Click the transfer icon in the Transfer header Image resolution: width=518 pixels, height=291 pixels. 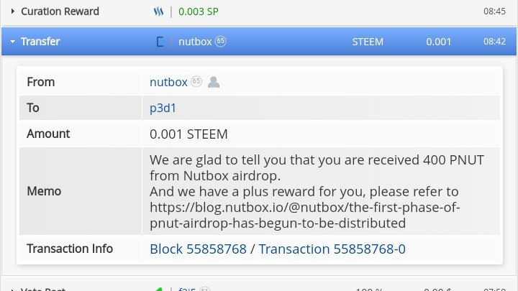160,42
